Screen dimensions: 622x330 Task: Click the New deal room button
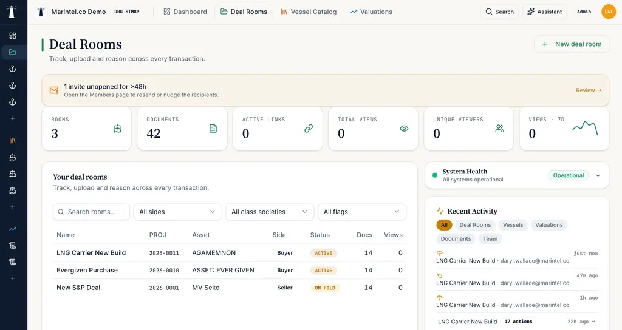[x=572, y=44]
